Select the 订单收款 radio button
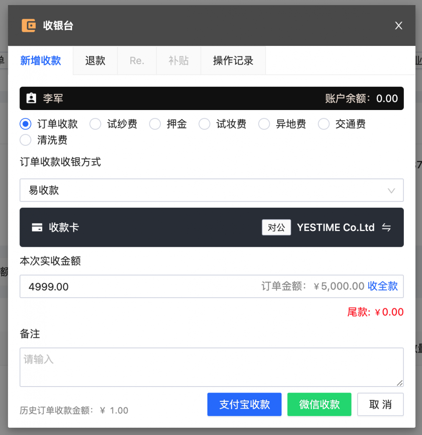The width and height of the screenshot is (422, 435). click(26, 124)
